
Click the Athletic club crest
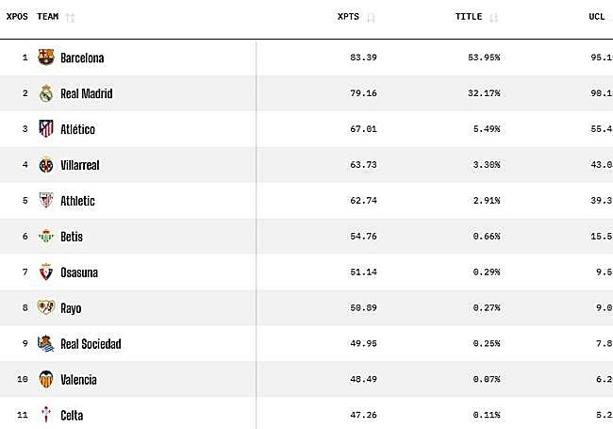click(46, 201)
